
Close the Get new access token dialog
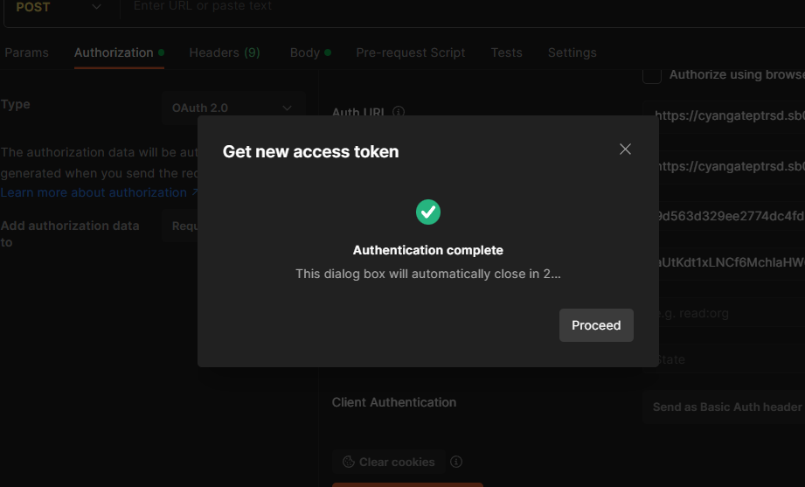tap(625, 150)
